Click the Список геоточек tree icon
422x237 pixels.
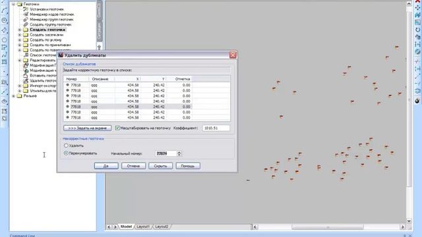pos(26,55)
